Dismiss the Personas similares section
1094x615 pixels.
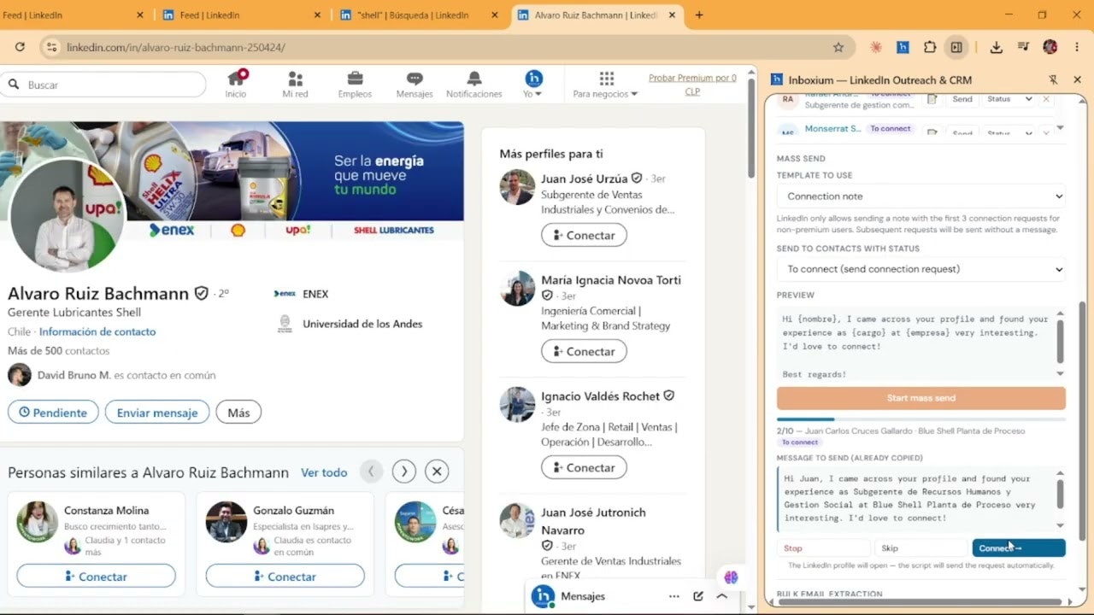click(437, 471)
